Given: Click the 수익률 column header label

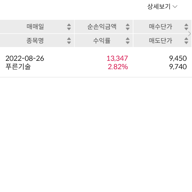Looking at the screenshot, I should click(x=102, y=41).
